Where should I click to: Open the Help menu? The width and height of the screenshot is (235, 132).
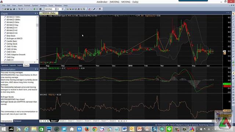pyautogui.click(x=65, y=5)
